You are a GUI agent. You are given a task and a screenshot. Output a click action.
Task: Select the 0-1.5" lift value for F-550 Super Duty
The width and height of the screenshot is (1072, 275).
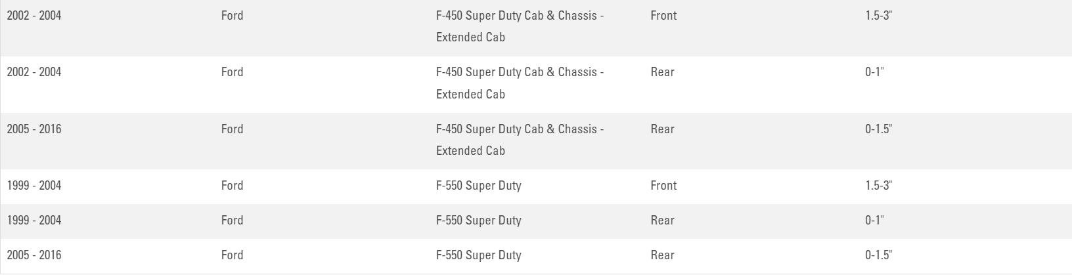(x=878, y=255)
